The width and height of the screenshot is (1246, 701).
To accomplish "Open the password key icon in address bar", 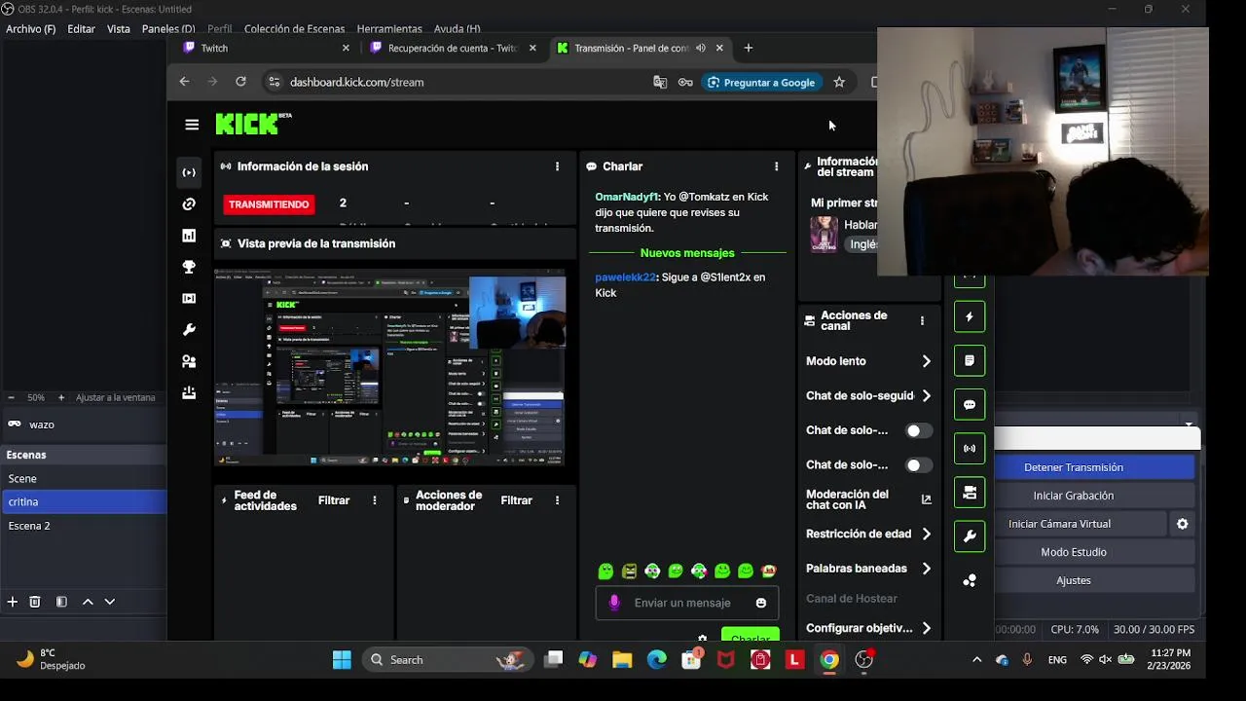I will 685,83.
